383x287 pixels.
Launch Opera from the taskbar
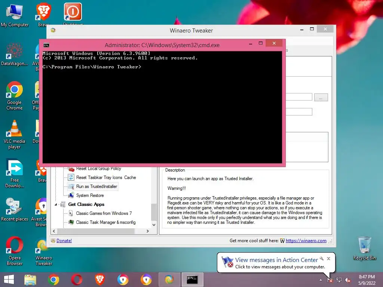[76, 280]
